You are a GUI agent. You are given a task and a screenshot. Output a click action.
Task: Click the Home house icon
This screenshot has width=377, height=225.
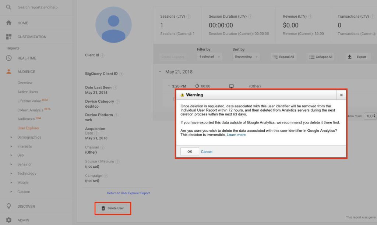point(9,23)
